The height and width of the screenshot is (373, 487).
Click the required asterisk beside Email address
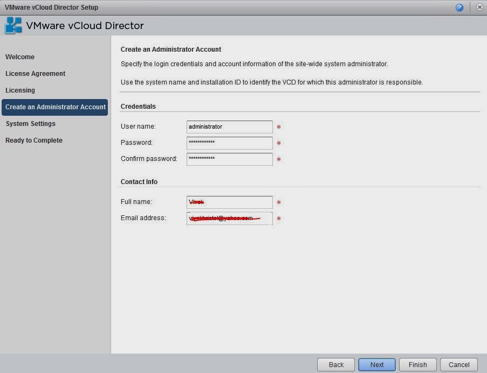click(279, 219)
